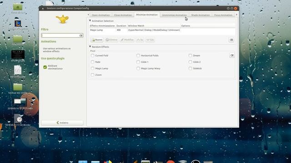This screenshot has width=291, height=163.
Task: Enable the Sidekick random effect
Action: coord(190,68)
